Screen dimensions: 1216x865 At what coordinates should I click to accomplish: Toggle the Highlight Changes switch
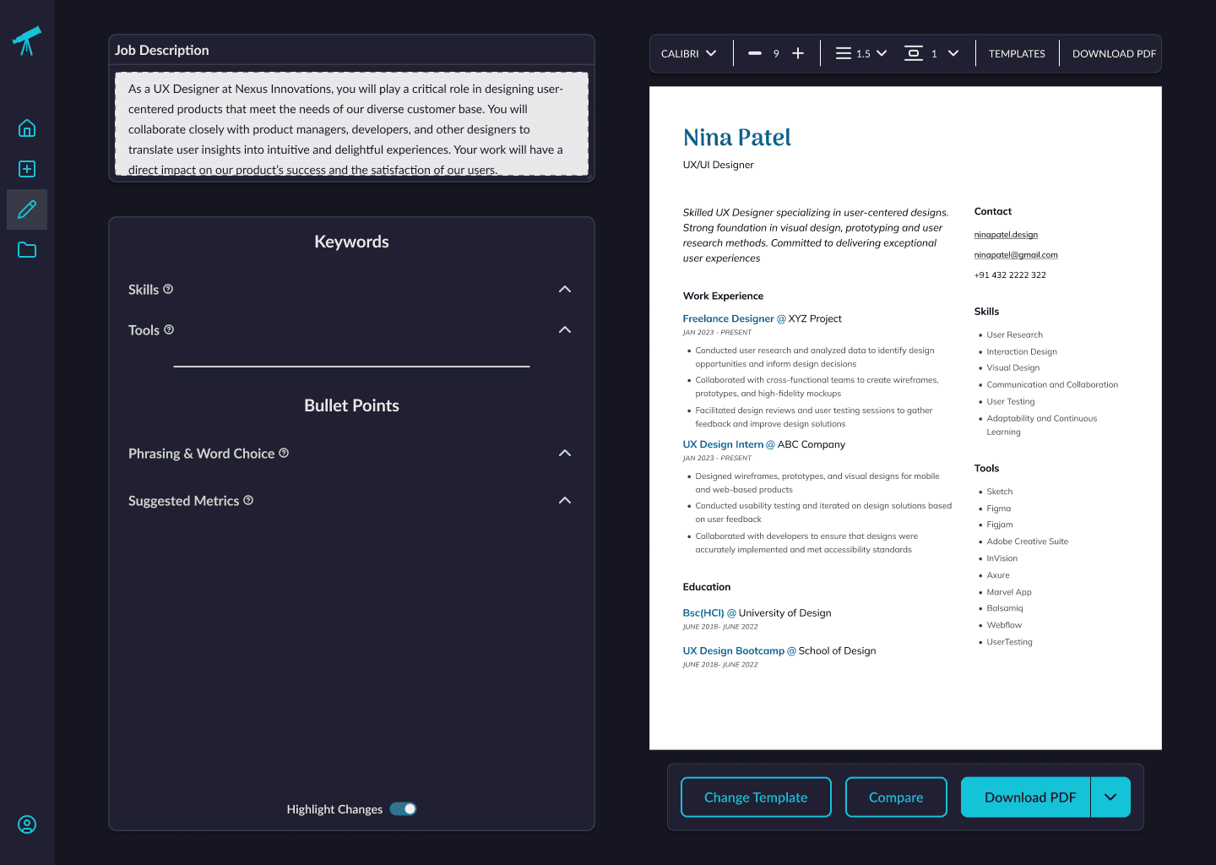(x=404, y=808)
